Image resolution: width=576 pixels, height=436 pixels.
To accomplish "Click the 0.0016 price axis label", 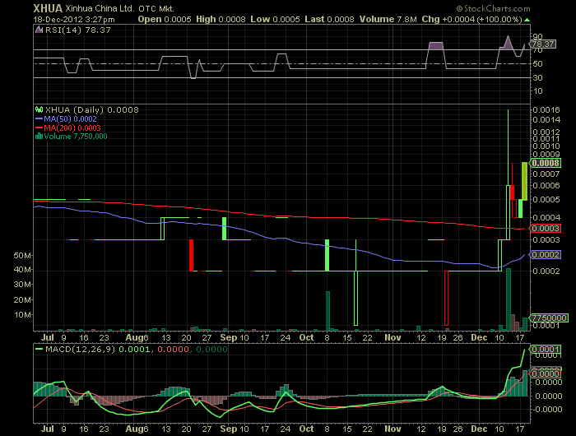I will 546,110.
